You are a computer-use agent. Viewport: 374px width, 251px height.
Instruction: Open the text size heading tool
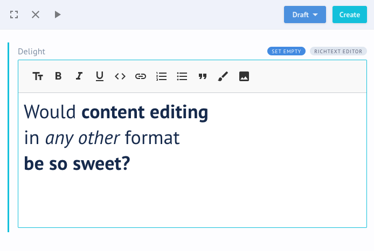38,76
